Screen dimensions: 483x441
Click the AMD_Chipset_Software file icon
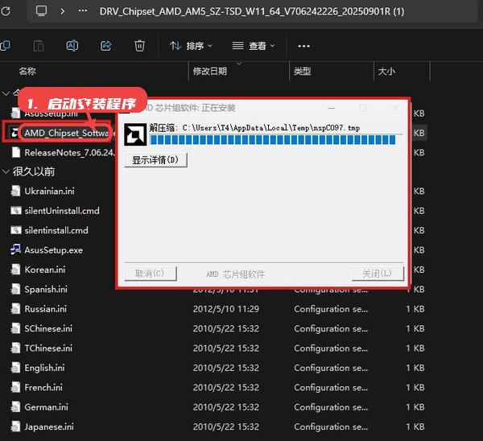pyautogui.click(x=14, y=133)
